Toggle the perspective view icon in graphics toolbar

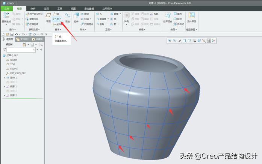click(x=199, y=41)
